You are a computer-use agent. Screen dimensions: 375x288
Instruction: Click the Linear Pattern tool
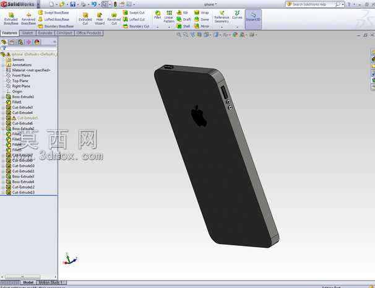point(169,17)
